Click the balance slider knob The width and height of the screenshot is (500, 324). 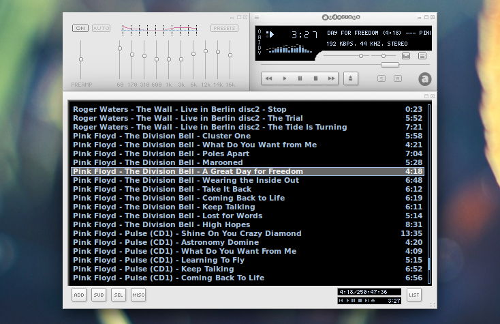coord(384,56)
